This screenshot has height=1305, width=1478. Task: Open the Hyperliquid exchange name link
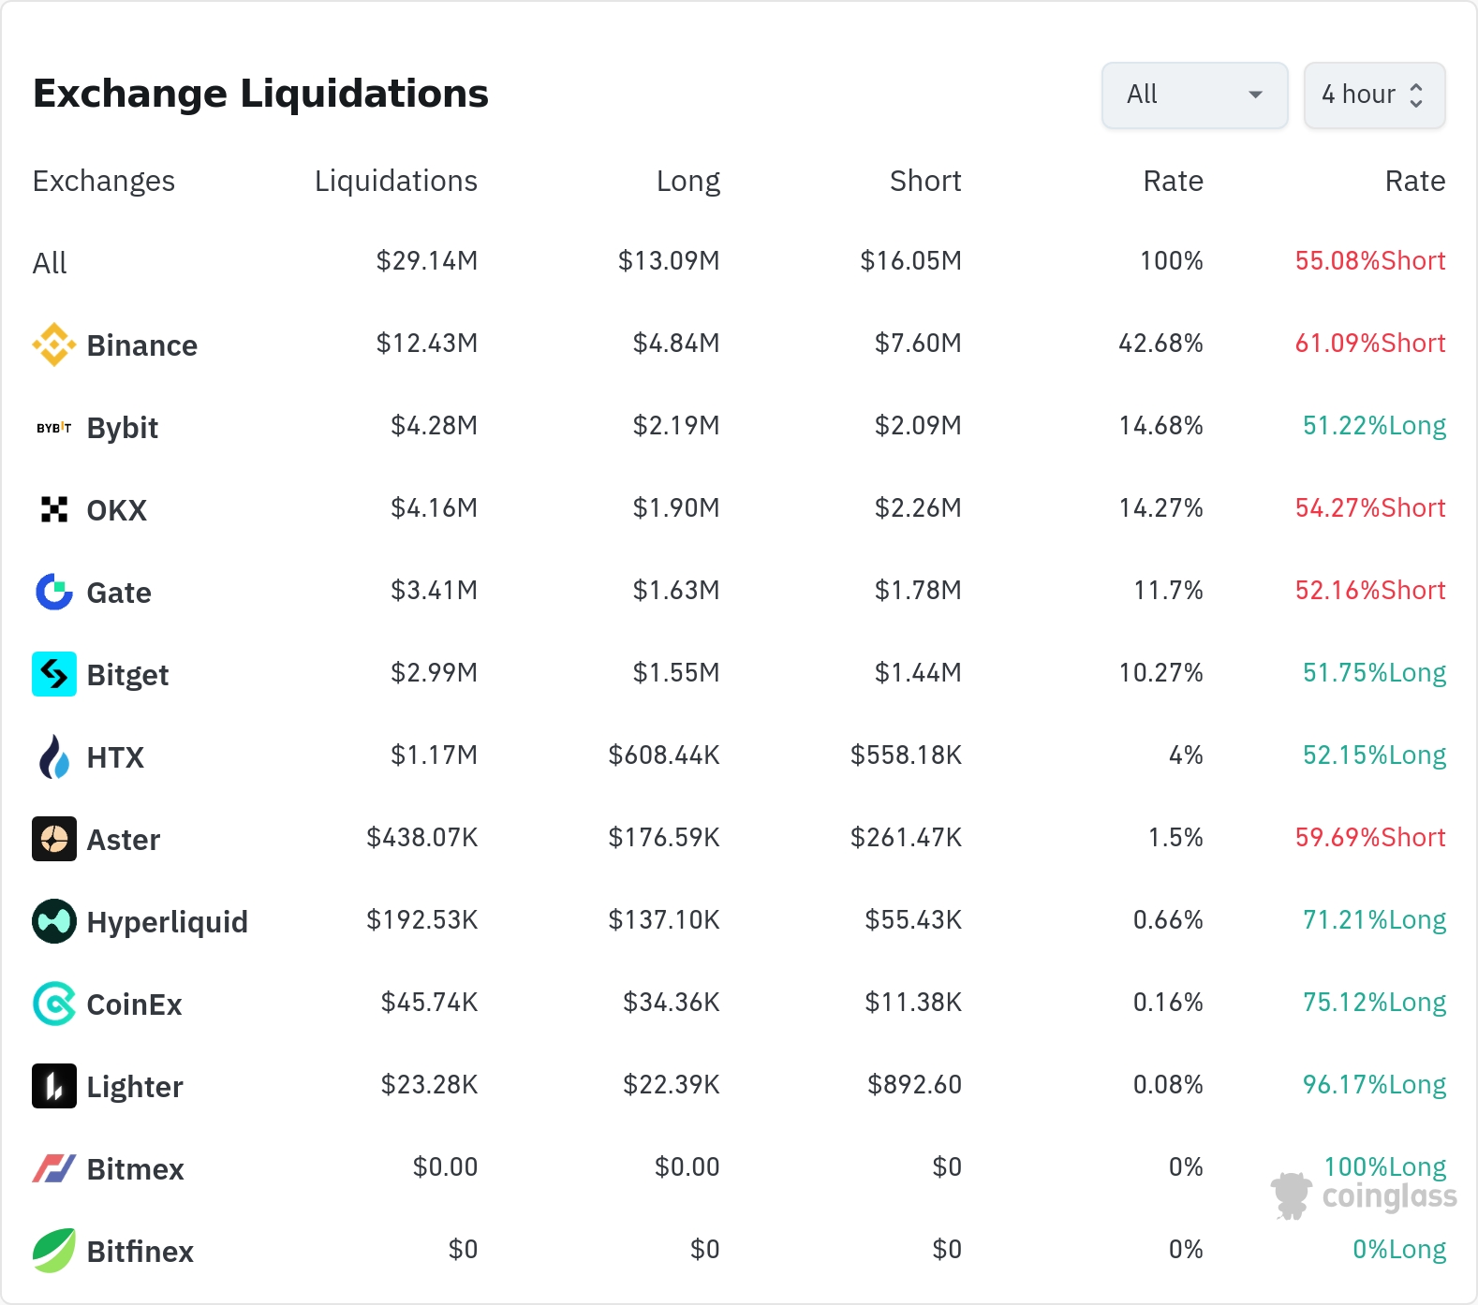tap(167, 922)
